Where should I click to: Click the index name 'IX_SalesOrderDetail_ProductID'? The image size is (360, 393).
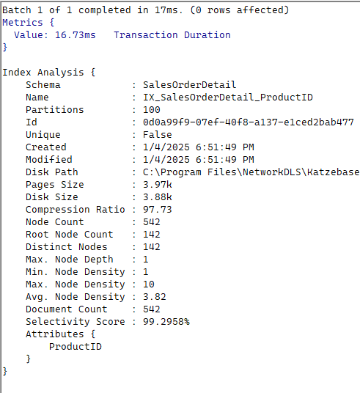point(227,98)
